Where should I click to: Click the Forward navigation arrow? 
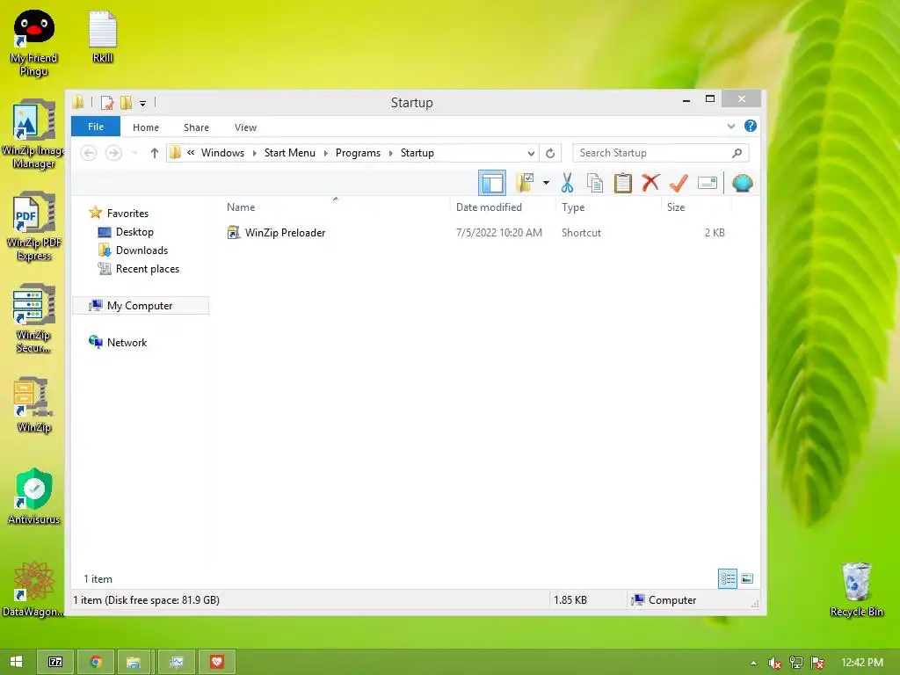(113, 153)
